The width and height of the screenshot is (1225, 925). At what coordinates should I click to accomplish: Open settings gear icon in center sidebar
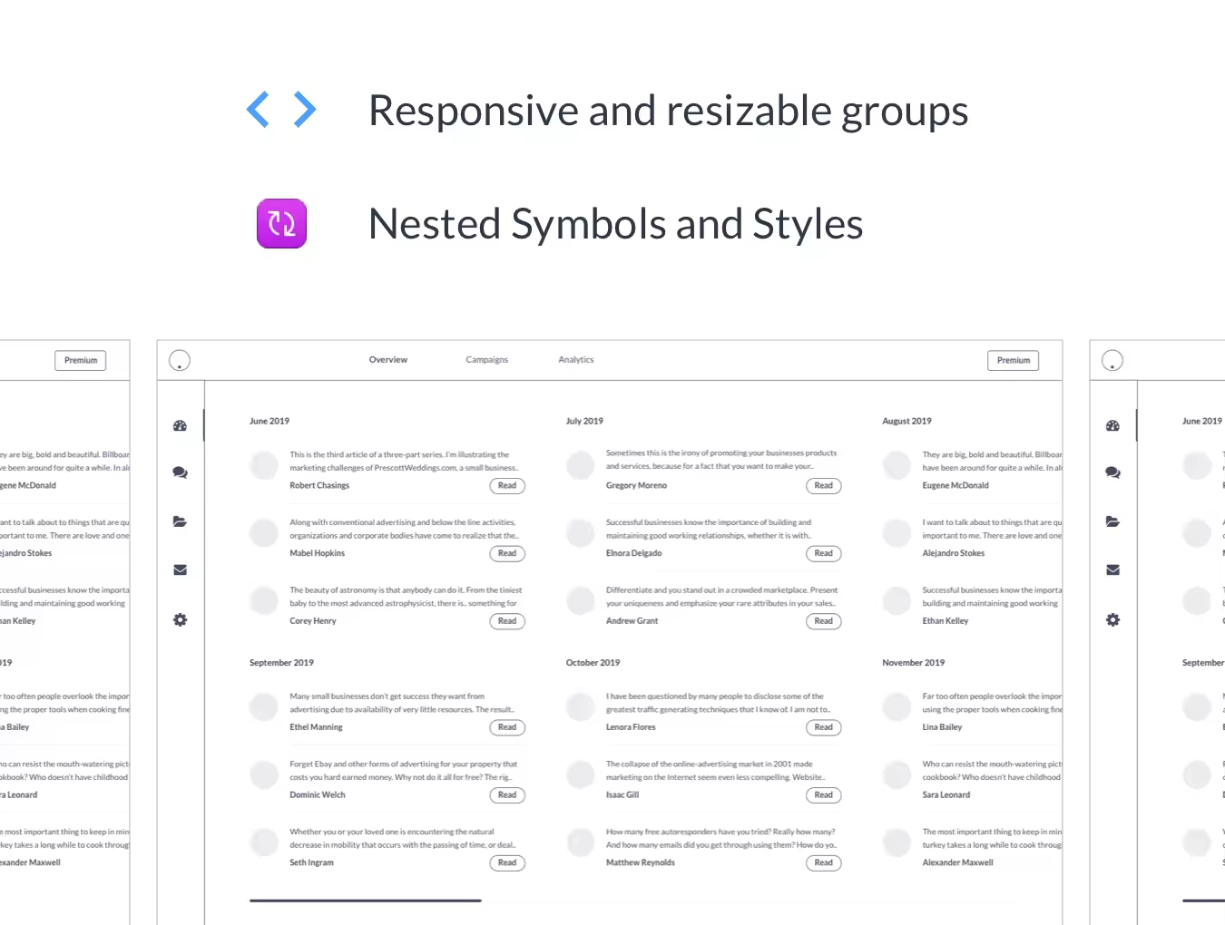click(180, 620)
